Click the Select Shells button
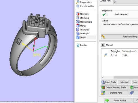The image size is (138, 103). (x=109, y=82)
